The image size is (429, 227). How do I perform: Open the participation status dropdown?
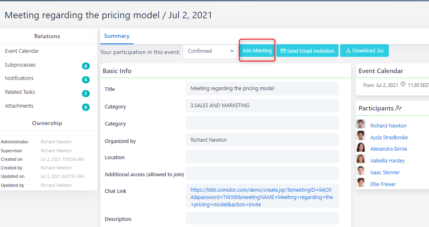210,51
